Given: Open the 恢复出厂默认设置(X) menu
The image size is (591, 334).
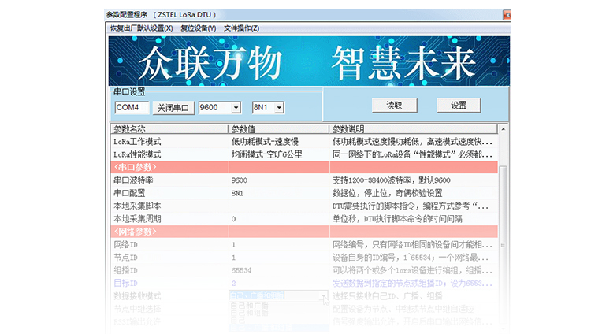Looking at the screenshot, I should pos(141,28).
